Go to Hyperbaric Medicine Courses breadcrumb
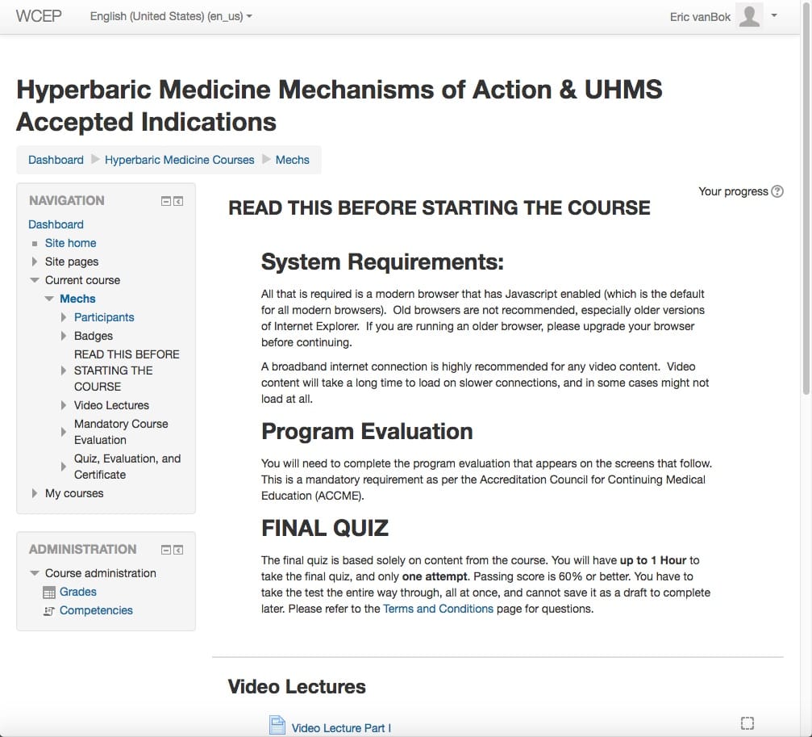The height and width of the screenshot is (737, 812). [x=179, y=160]
